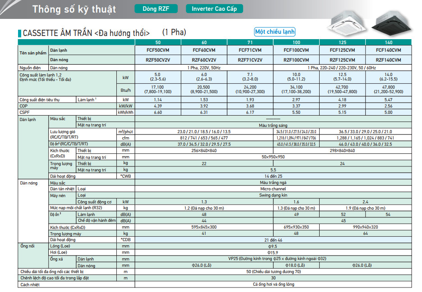Select the column 140 header
The height and width of the screenshot is (292, 422).
[x=388, y=42]
